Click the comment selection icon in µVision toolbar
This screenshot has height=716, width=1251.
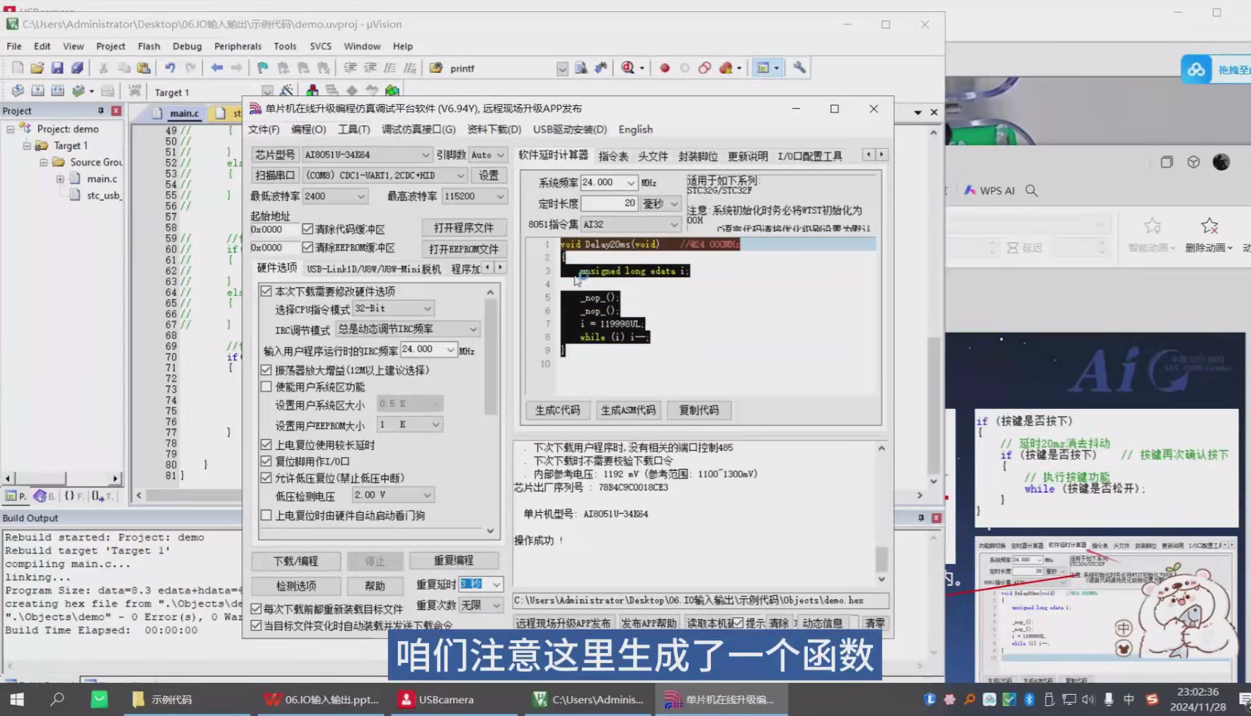(390, 68)
